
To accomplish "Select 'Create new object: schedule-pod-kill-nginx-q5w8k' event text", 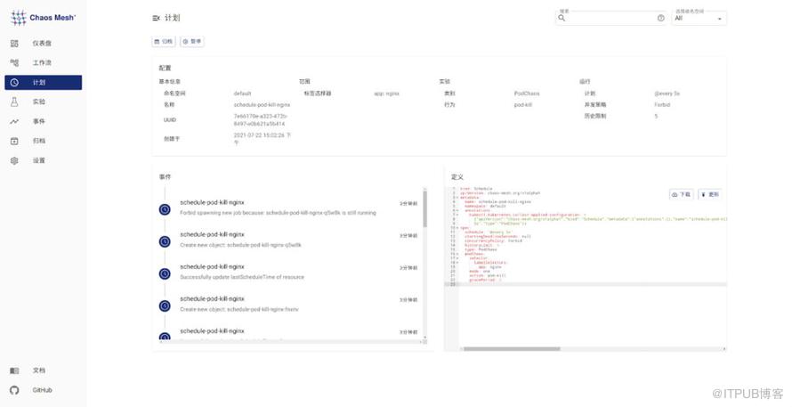I will pyautogui.click(x=240, y=245).
